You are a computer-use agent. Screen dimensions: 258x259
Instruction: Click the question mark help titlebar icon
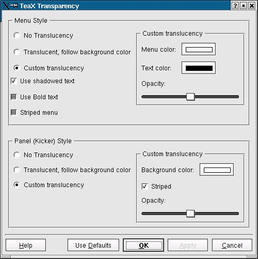[x=235, y=6]
